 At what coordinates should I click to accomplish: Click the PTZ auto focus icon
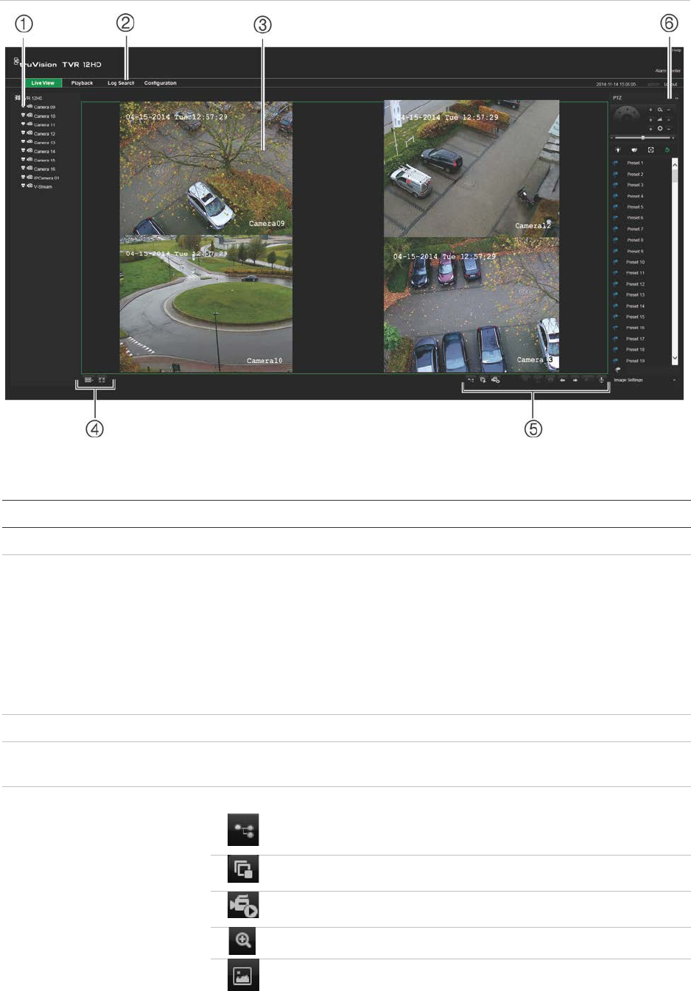click(651, 150)
